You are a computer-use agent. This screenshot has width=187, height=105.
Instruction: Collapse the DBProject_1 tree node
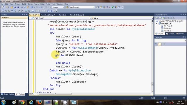[156, 23]
